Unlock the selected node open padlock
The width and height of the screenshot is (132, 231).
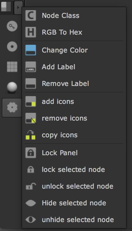(x=31, y=186)
